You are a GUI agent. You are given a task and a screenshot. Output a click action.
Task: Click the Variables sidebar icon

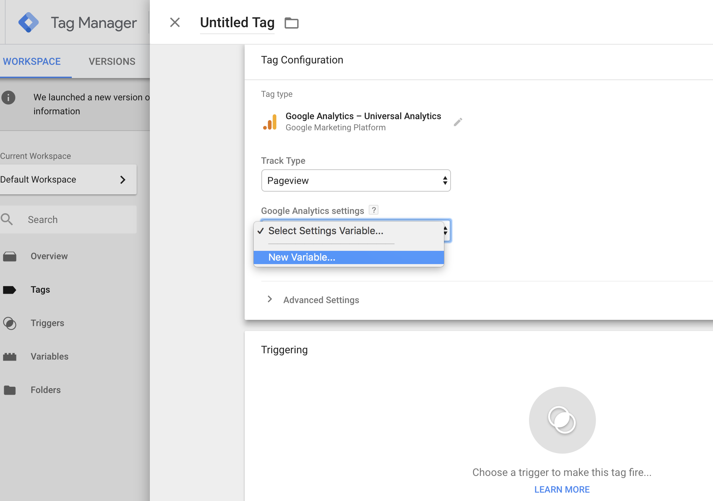point(10,357)
